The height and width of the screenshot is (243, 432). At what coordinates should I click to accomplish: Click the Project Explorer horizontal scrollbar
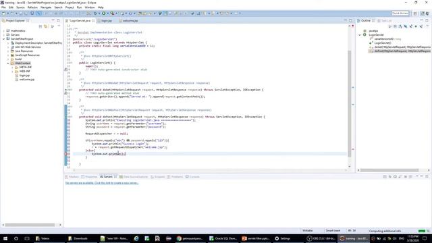pyautogui.click(x=30, y=225)
